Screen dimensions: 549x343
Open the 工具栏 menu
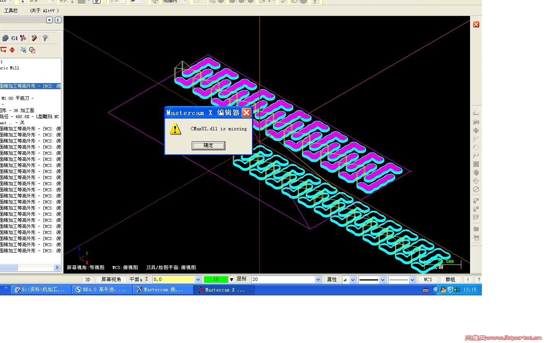pyautogui.click(x=11, y=11)
